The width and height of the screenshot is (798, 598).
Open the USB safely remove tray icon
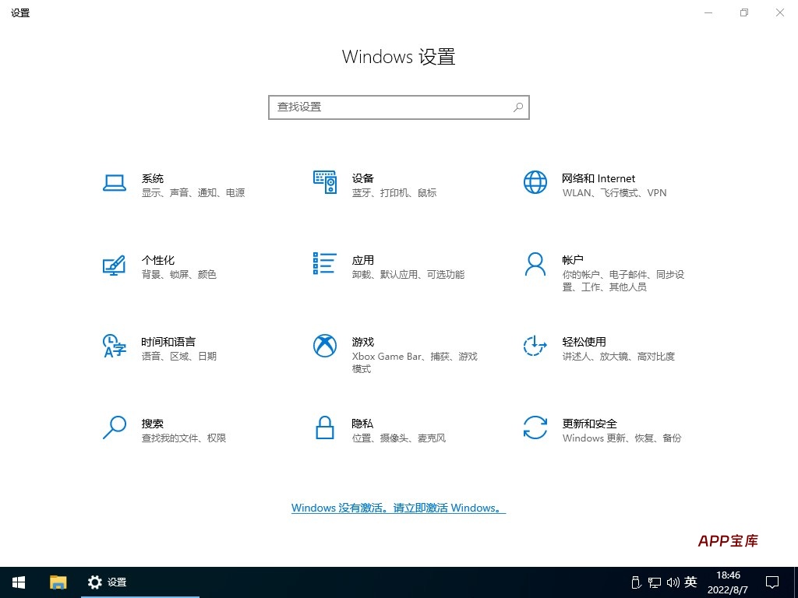click(x=636, y=582)
